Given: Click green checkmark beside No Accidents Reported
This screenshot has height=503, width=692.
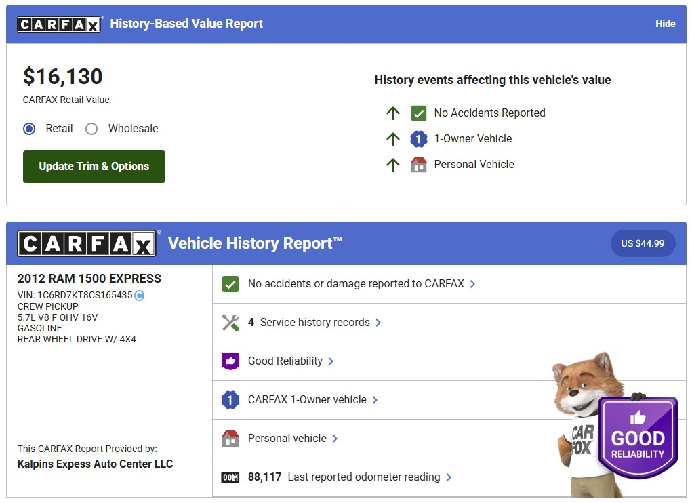Looking at the screenshot, I should (x=419, y=113).
